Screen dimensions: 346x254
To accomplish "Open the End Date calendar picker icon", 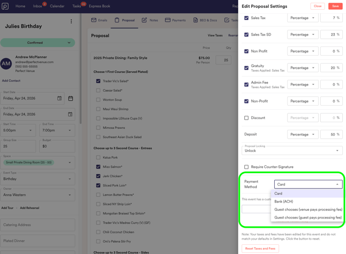I will pyautogui.click(x=70, y=114).
